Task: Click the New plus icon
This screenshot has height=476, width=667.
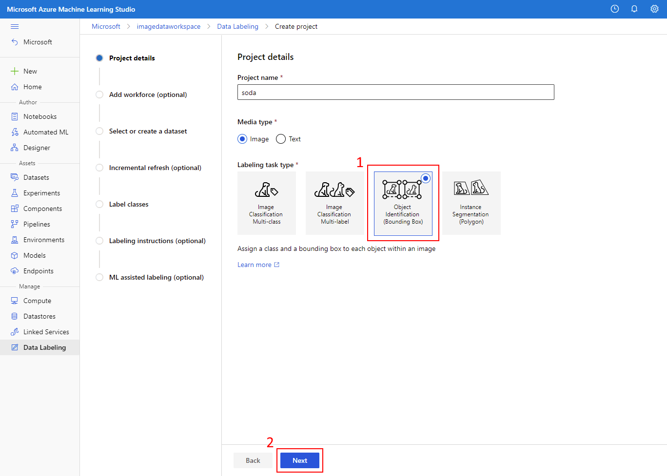Action: [x=15, y=71]
